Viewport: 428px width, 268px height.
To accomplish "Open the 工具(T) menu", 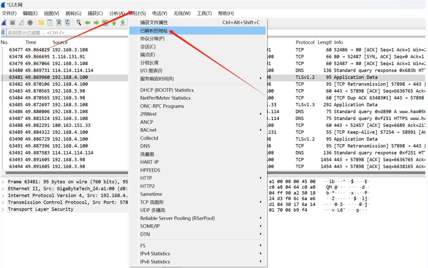I will [204, 13].
